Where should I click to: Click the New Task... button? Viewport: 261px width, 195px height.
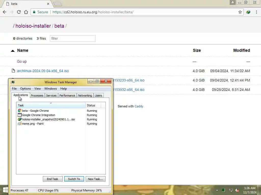pos(95,179)
